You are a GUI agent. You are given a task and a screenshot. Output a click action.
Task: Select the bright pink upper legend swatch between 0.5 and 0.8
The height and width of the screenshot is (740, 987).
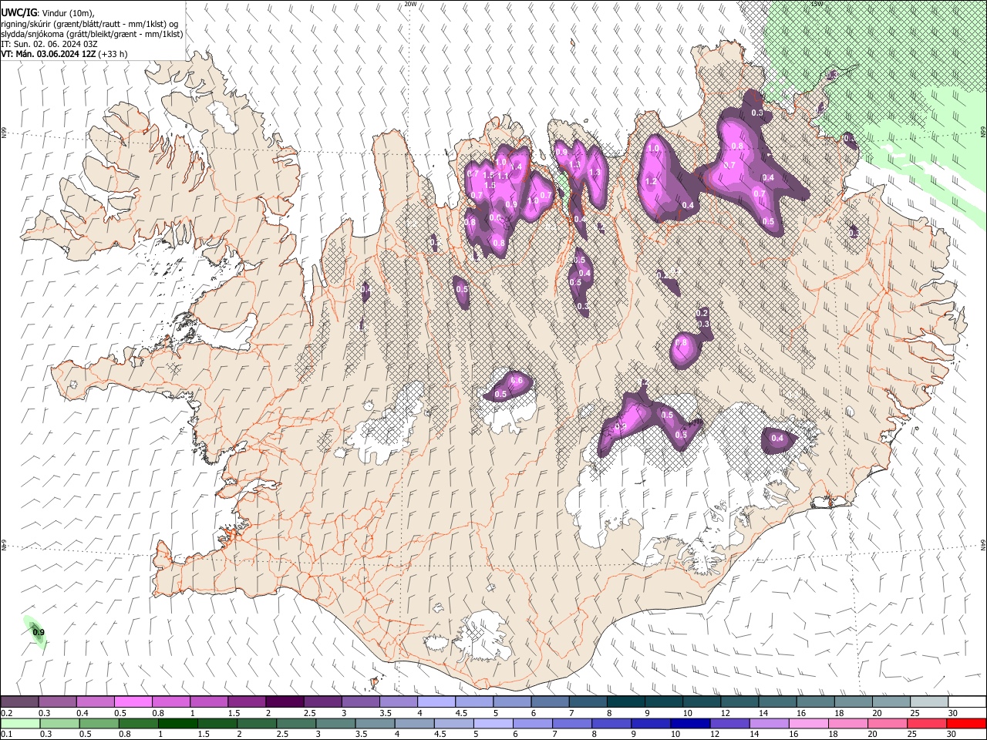click(133, 701)
